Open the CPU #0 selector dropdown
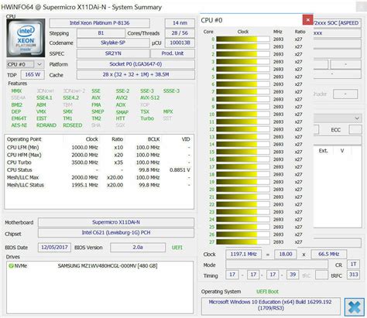The height and width of the screenshot is (318, 367). click(26, 64)
